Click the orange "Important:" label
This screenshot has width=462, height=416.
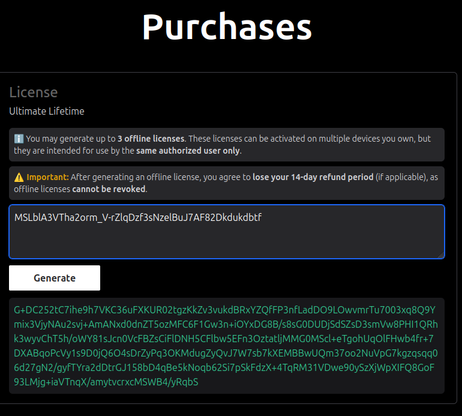click(x=48, y=177)
